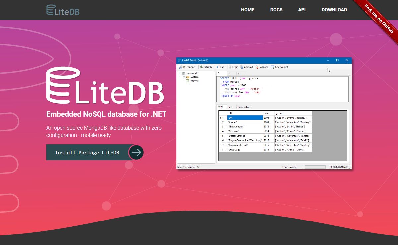Image resolution: width=398 pixels, height=245 pixels.
Task: Select "The Avengers" title cell
Action: pyautogui.click(x=245, y=127)
